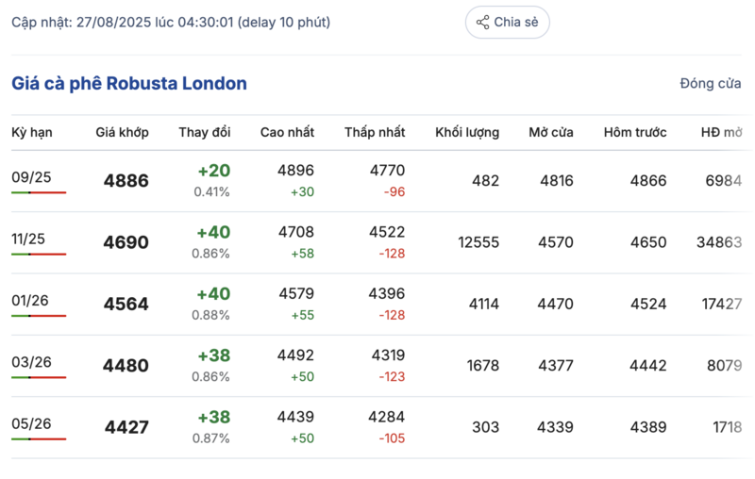The height and width of the screenshot is (479, 755).
Task: Select the Hôm trước column header
Action: point(635,132)
